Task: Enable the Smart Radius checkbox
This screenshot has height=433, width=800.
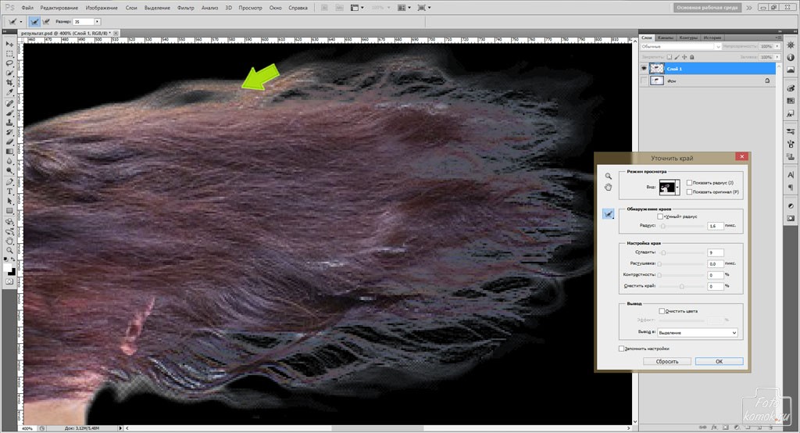Action: (660, 216)
